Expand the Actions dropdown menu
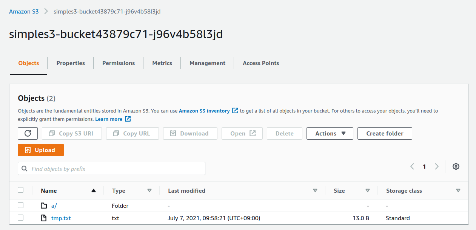This screenshot has height=230, width=476. point(330,134)
